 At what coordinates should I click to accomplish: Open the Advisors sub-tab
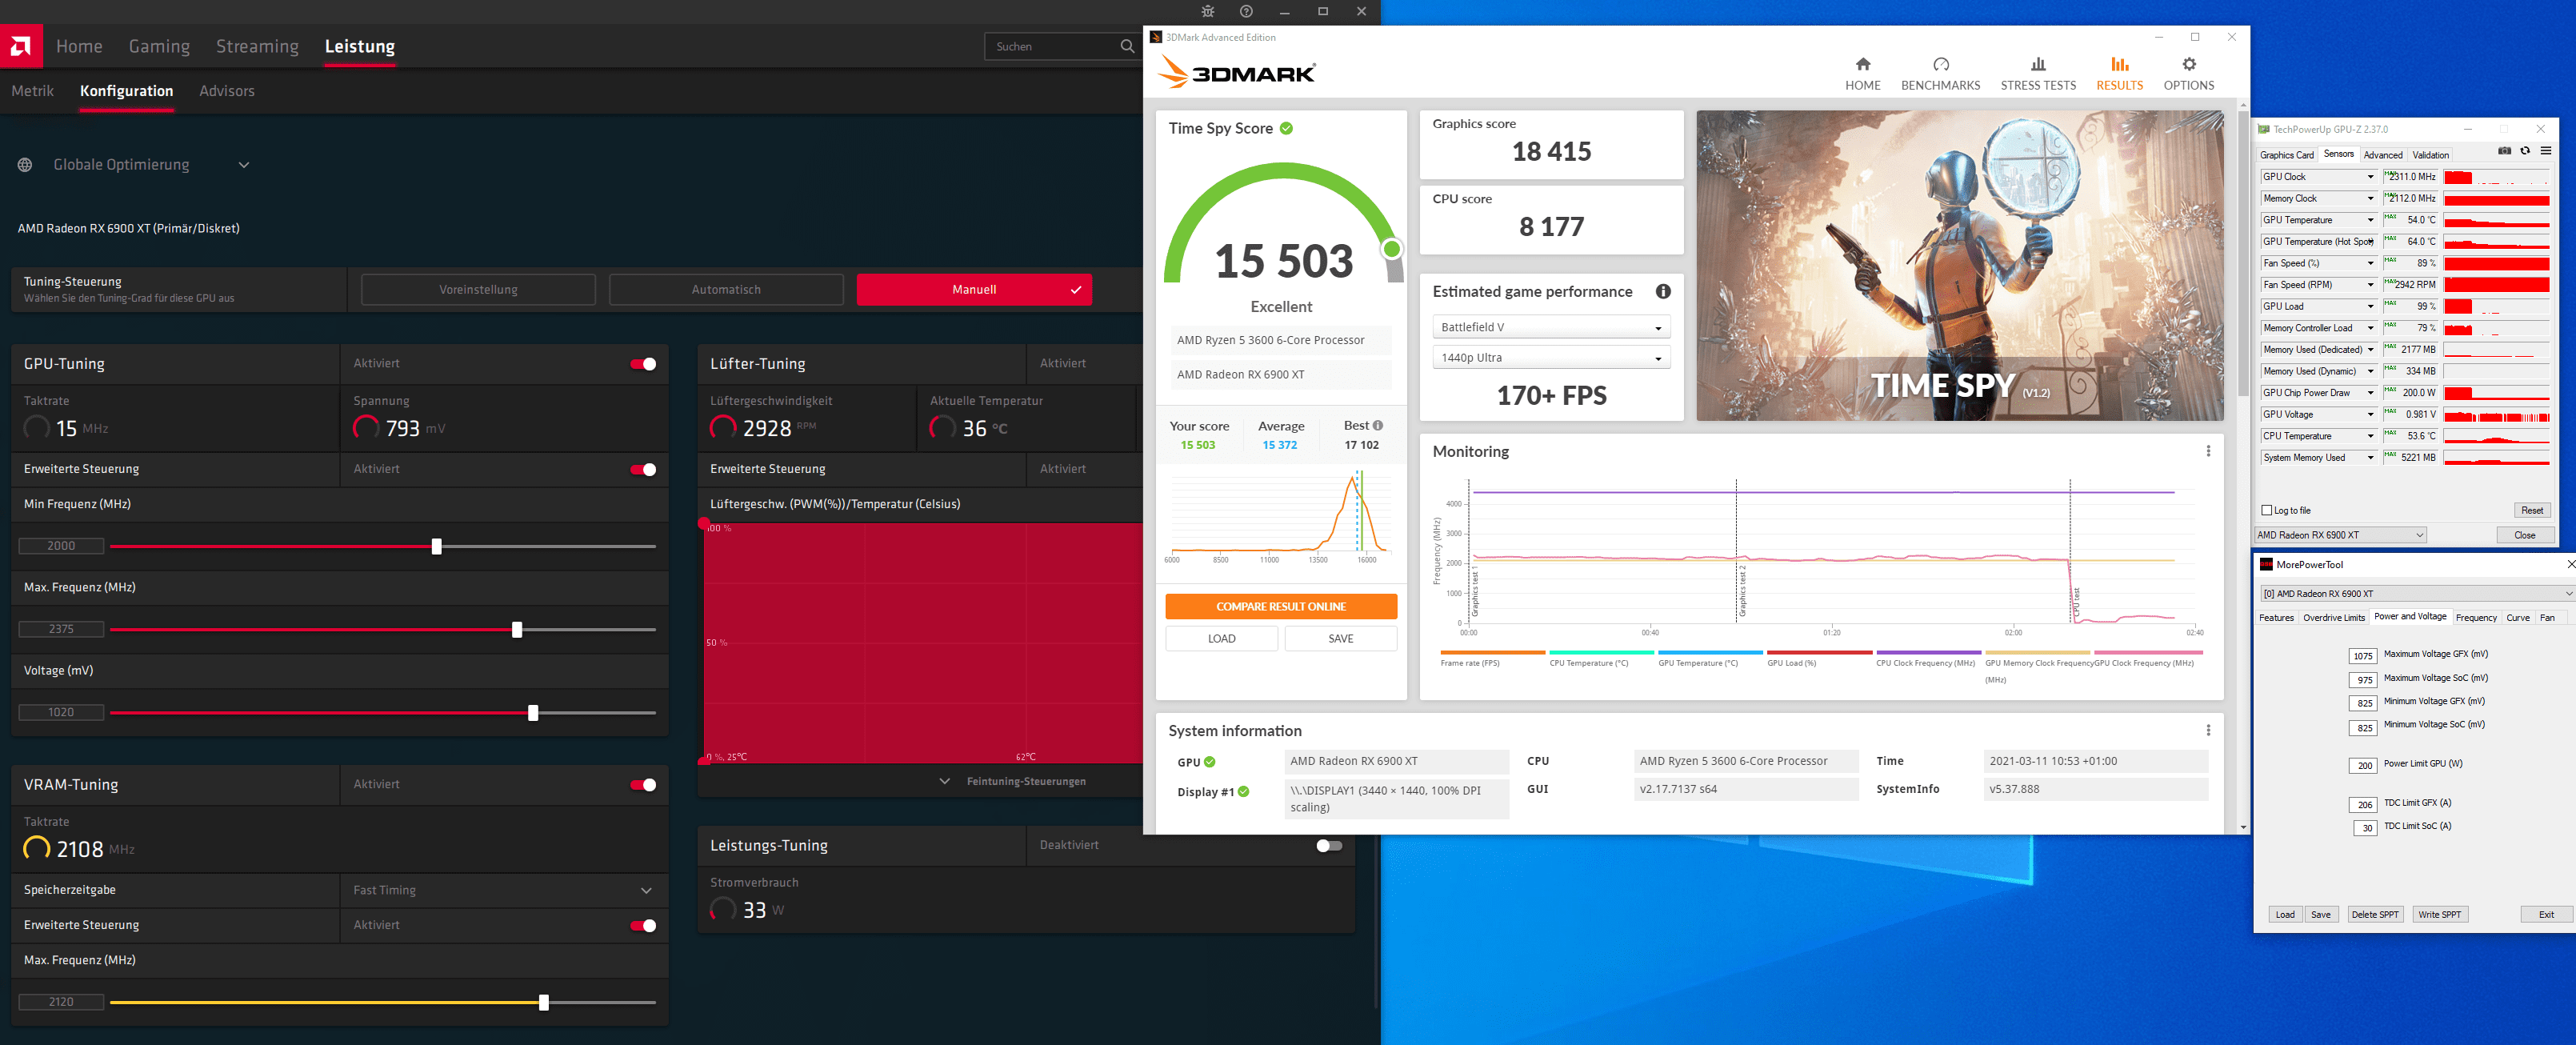(227, 91)
